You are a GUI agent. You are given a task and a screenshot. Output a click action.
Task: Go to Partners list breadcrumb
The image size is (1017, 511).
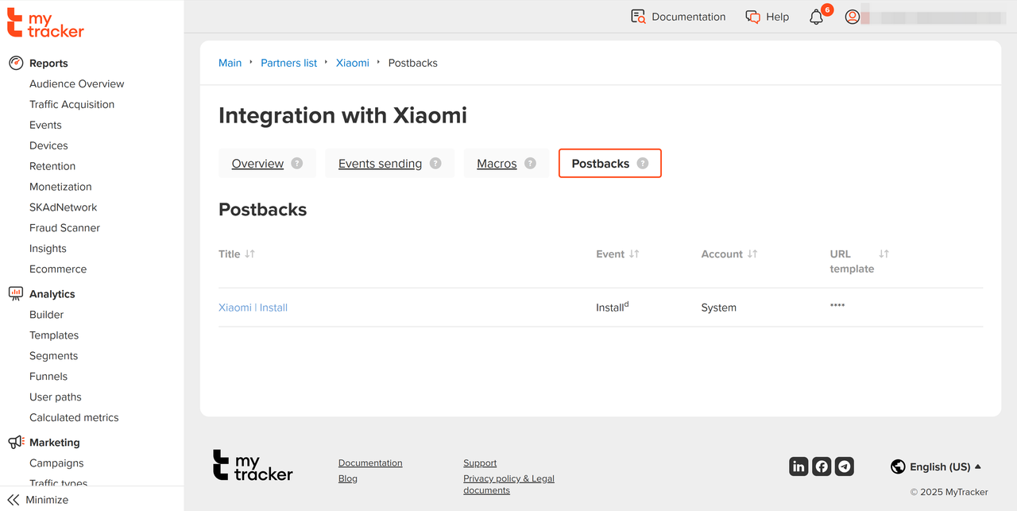click(x=288, y=63)
